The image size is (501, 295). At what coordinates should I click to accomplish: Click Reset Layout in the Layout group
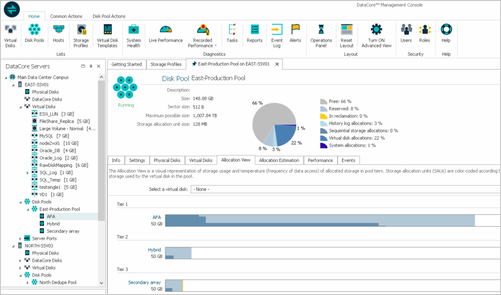(x=346, y=34)
